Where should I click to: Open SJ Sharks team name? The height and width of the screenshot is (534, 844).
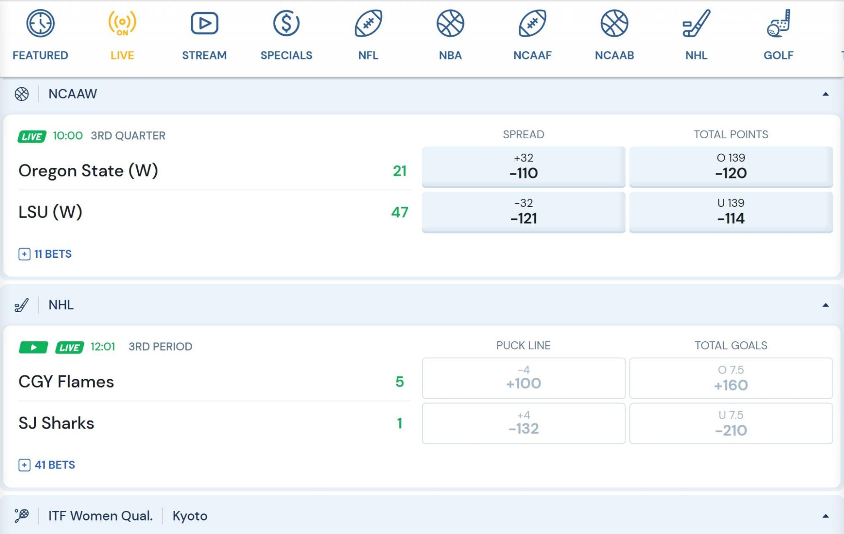tap(56, 423)
